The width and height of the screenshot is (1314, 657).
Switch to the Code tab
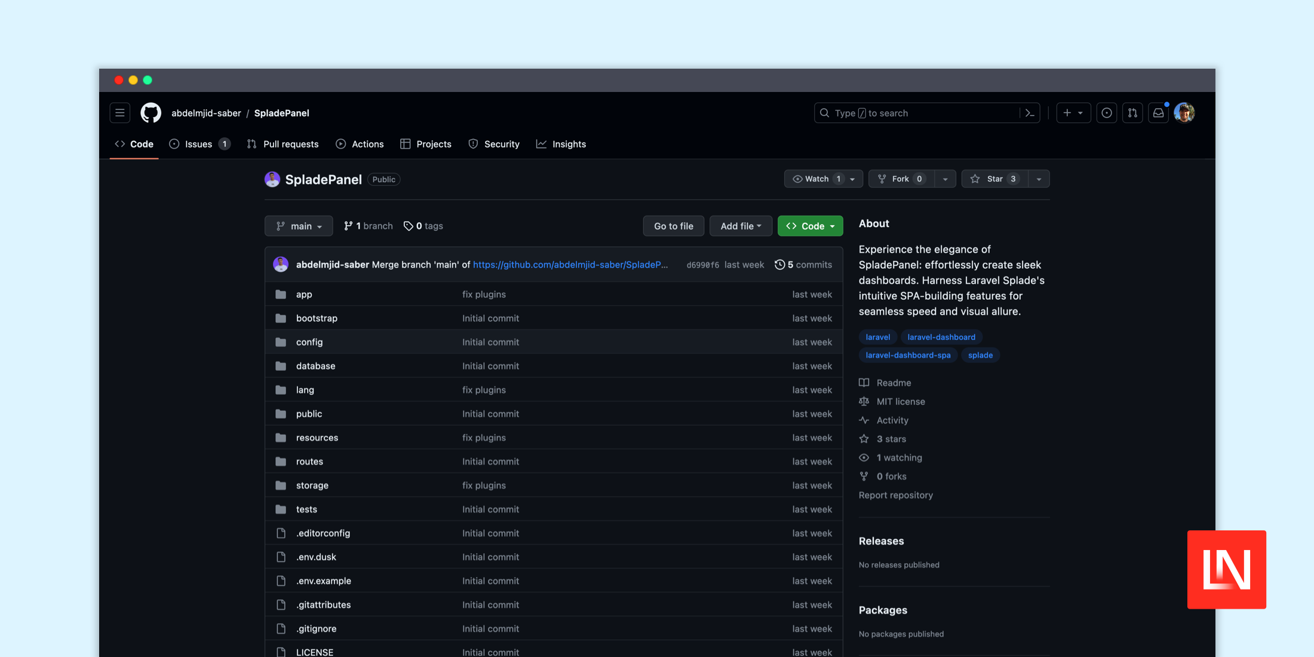[x=134, y=145]
